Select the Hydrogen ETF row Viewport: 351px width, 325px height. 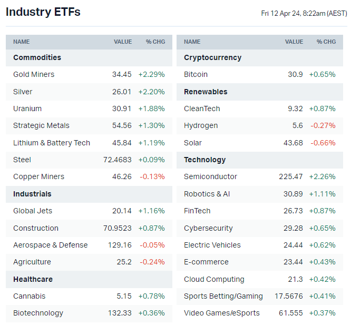201,125
